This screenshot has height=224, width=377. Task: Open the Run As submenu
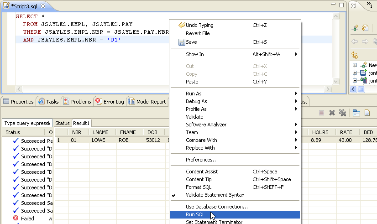(x=235, y=94)
